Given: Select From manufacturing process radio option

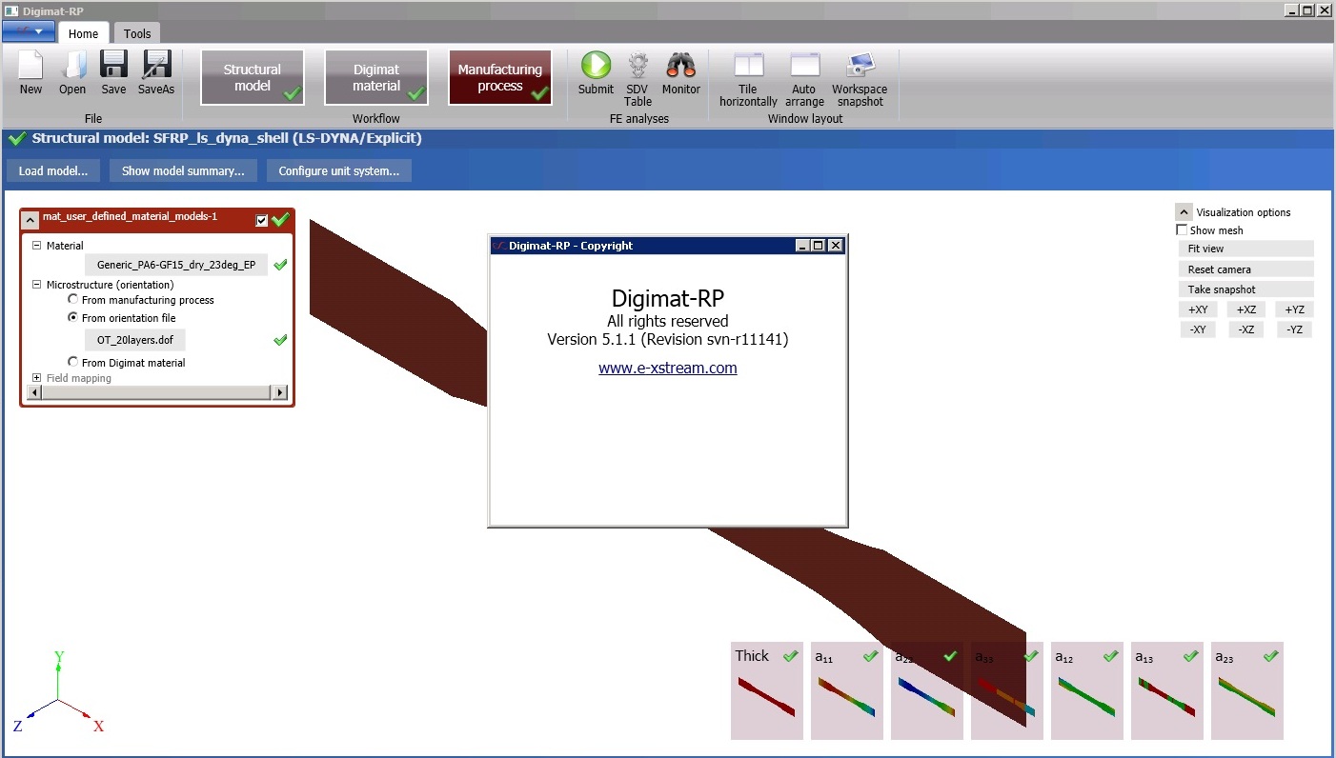Looking at the screenshot, I should coord(73,299).
